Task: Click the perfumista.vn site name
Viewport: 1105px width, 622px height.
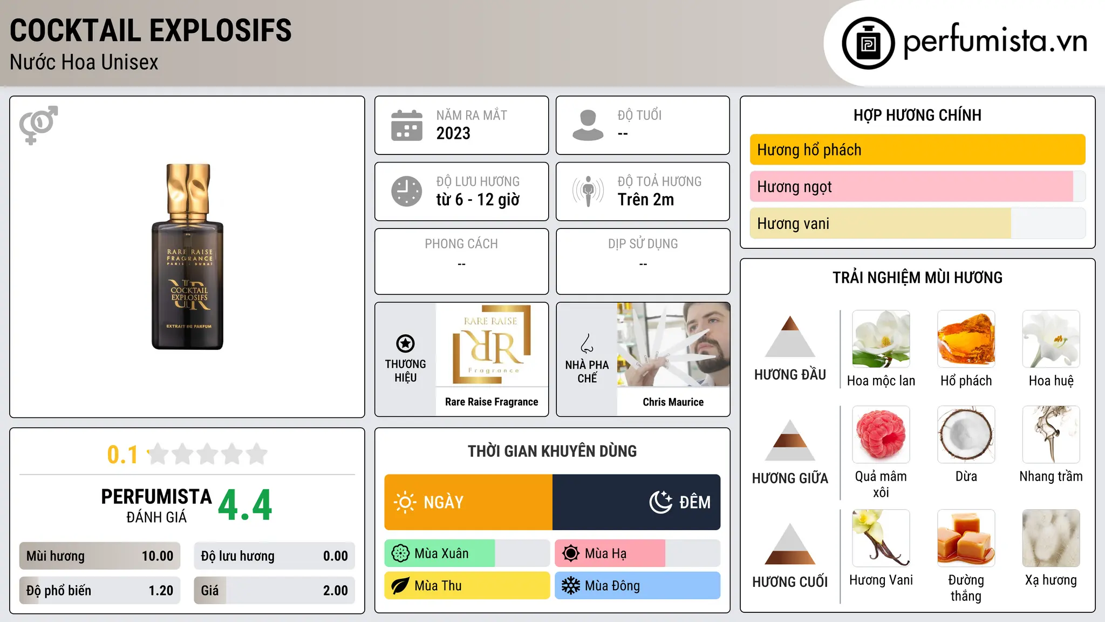Action: [995, 41]
